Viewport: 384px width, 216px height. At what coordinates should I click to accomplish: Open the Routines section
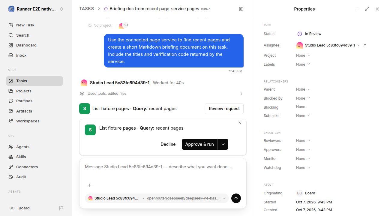[34, 101]
